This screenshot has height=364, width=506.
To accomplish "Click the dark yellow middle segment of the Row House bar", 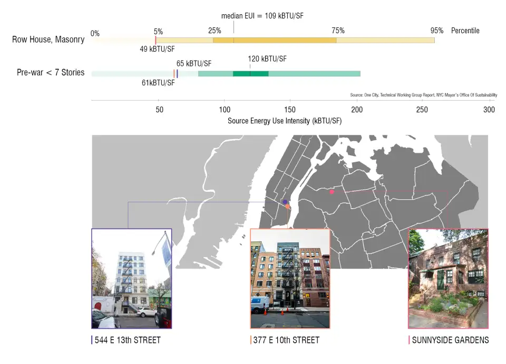I will coord(274,40).
